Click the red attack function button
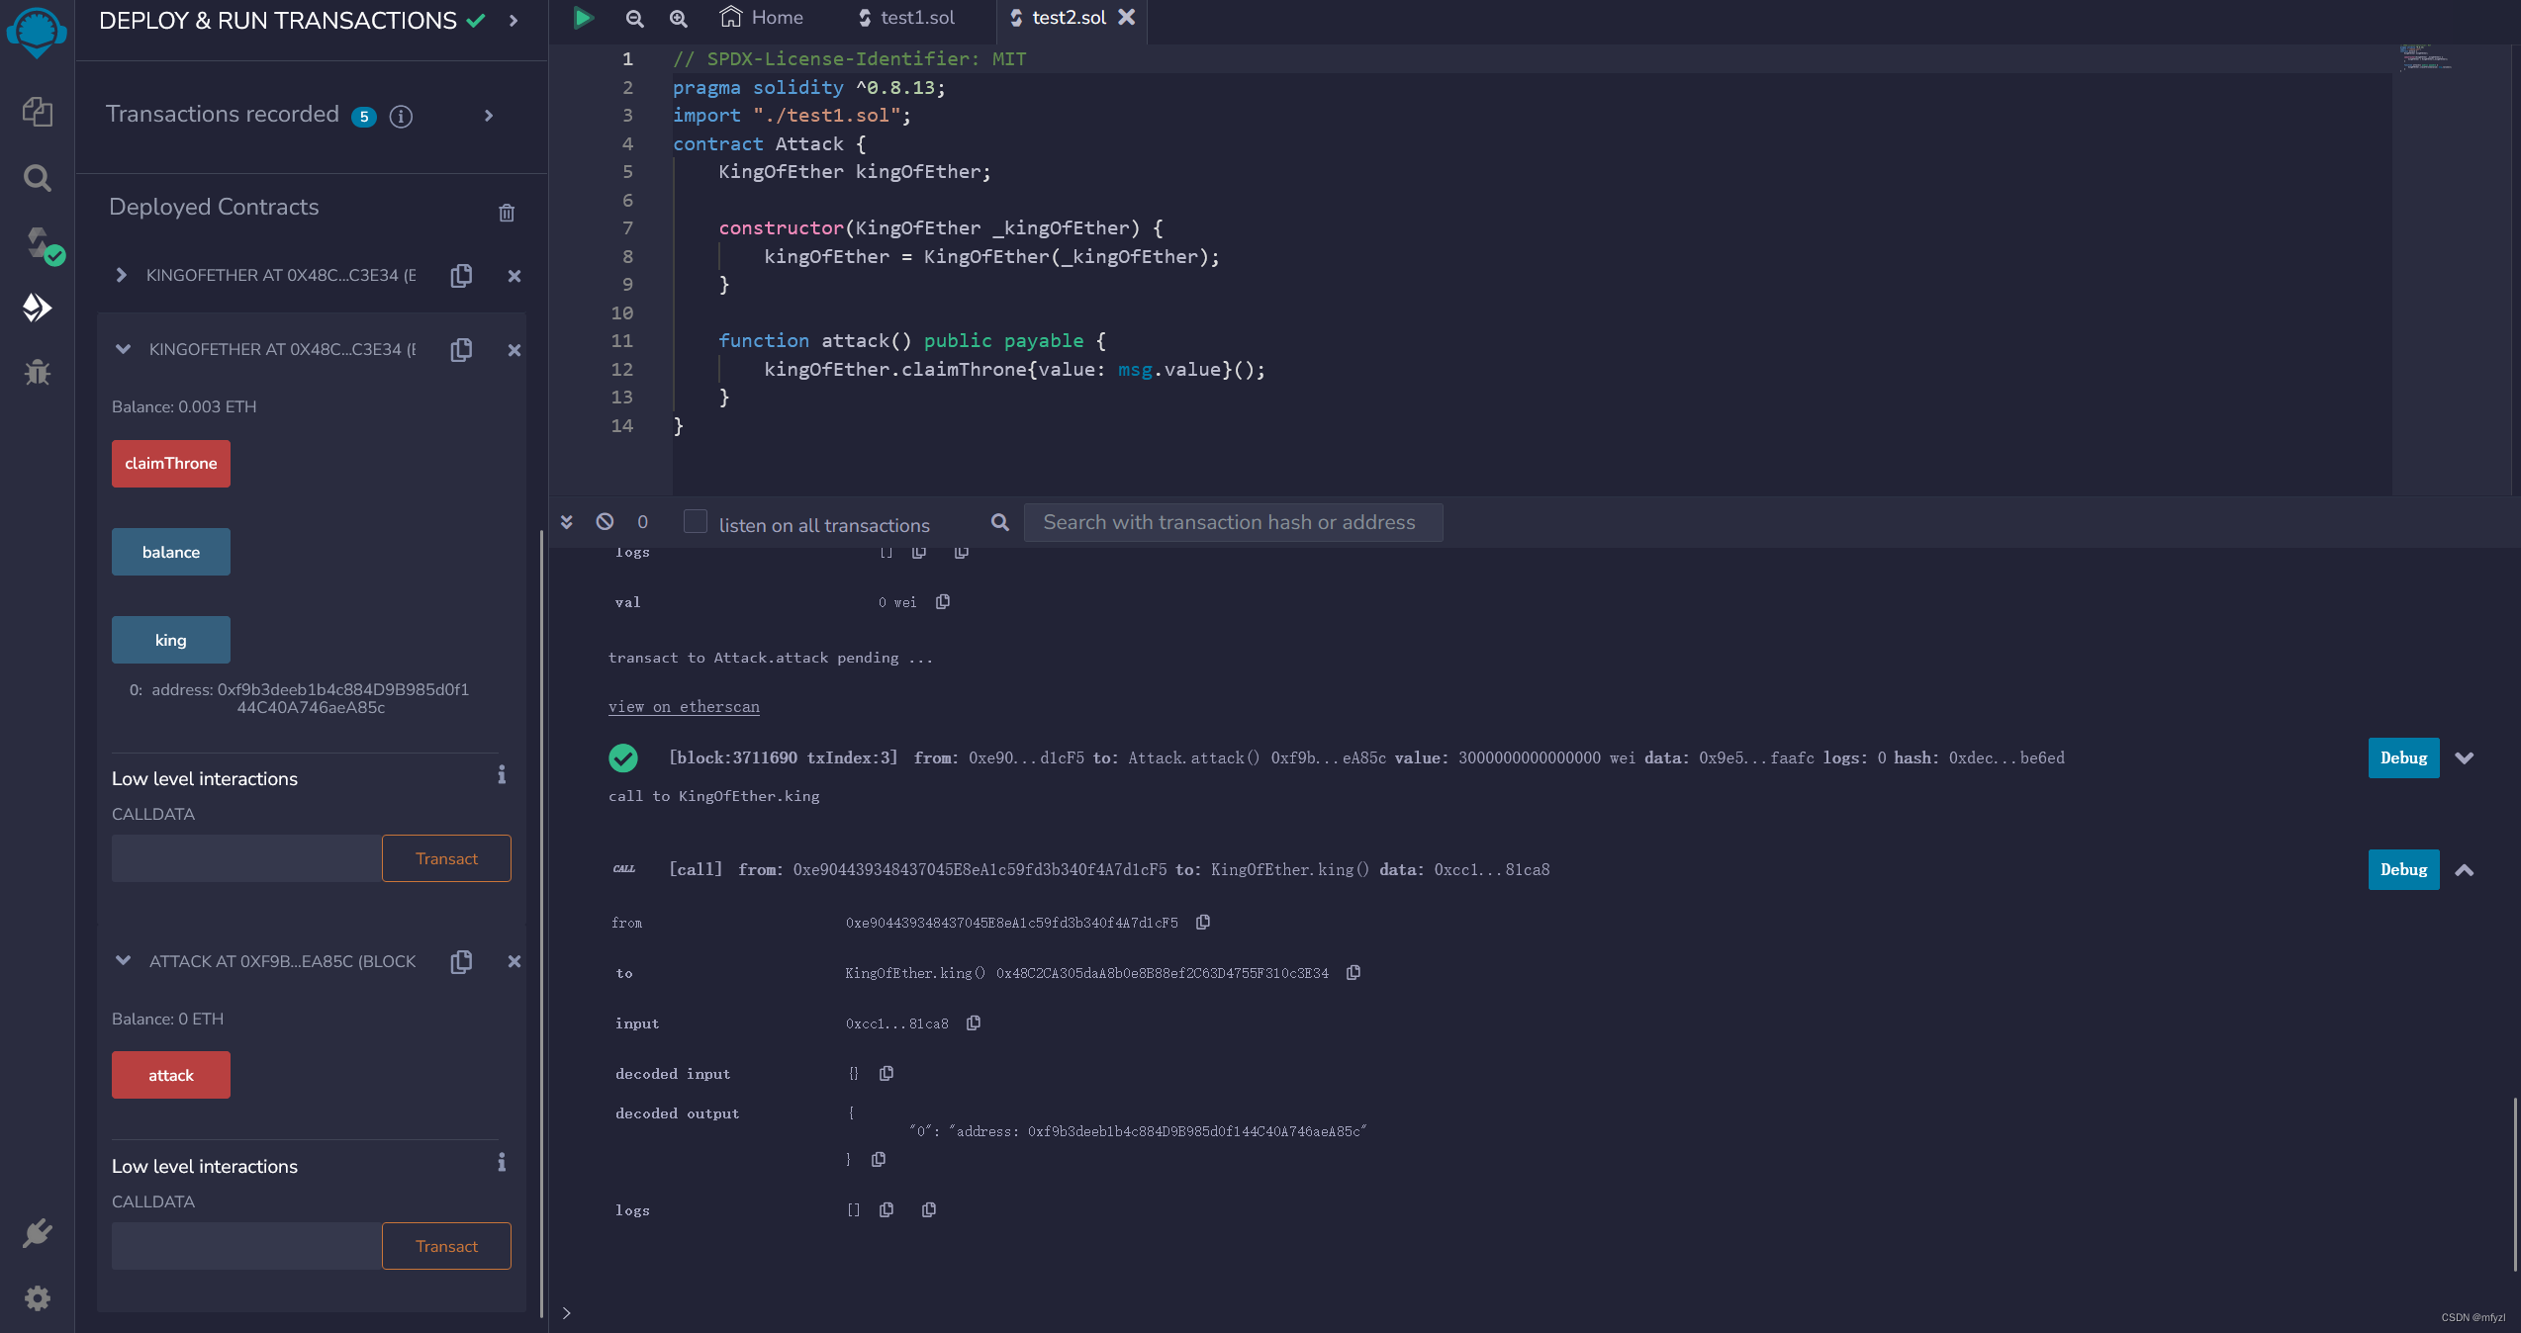This screenshot has width=2521, height=1333. [x=170, y=1075]
